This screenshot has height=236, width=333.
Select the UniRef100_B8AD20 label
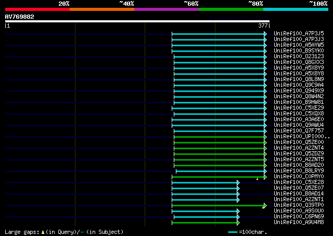(x=299, y=165)
